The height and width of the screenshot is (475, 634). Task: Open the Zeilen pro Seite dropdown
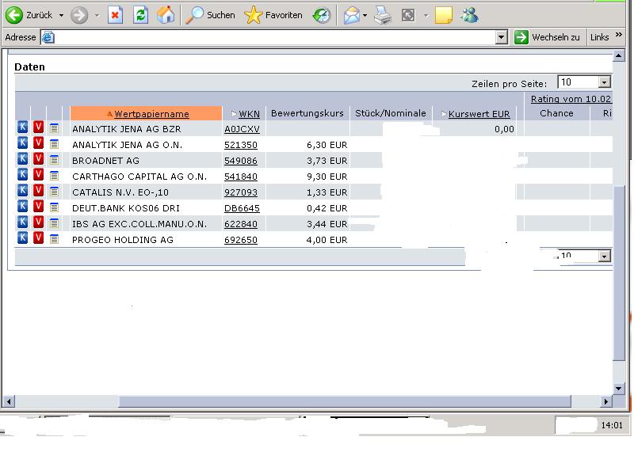[605, 82]
